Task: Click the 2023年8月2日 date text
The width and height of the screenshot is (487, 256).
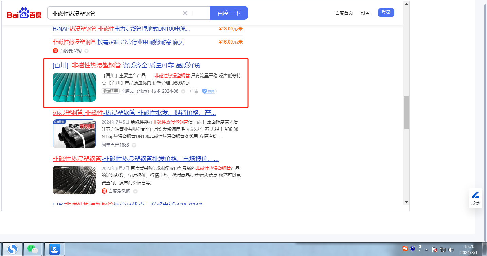Action: (x=115, y=168)
